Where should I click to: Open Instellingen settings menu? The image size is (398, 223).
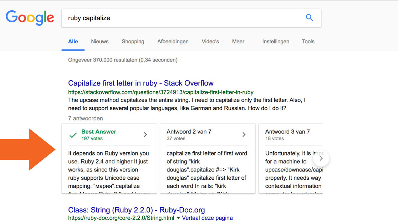(x=276, y=42)
